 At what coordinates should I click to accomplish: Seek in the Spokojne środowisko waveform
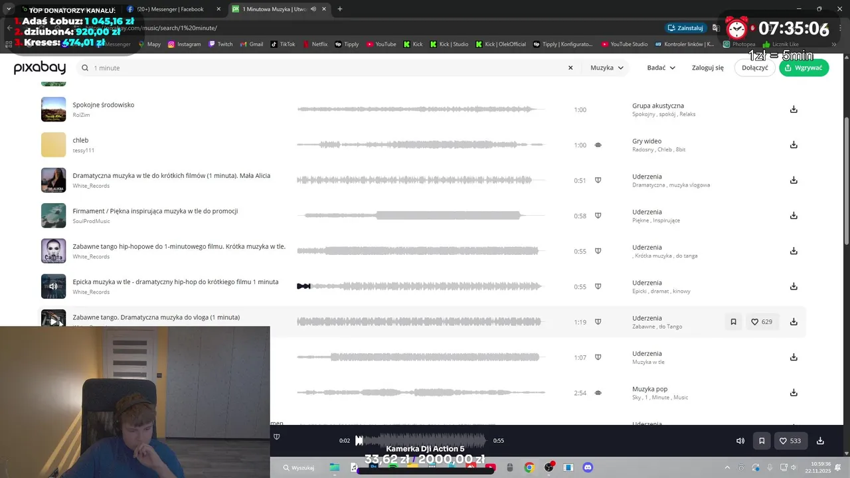pyautogui.click(x=421, y=110)
